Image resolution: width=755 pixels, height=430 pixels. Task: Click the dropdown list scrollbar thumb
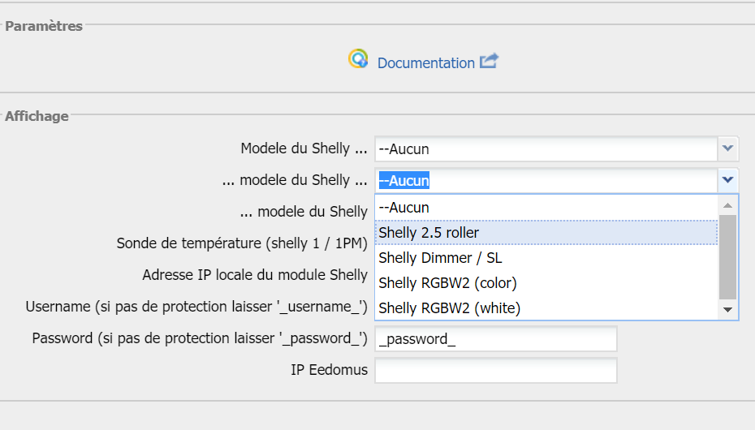[727, 257]
